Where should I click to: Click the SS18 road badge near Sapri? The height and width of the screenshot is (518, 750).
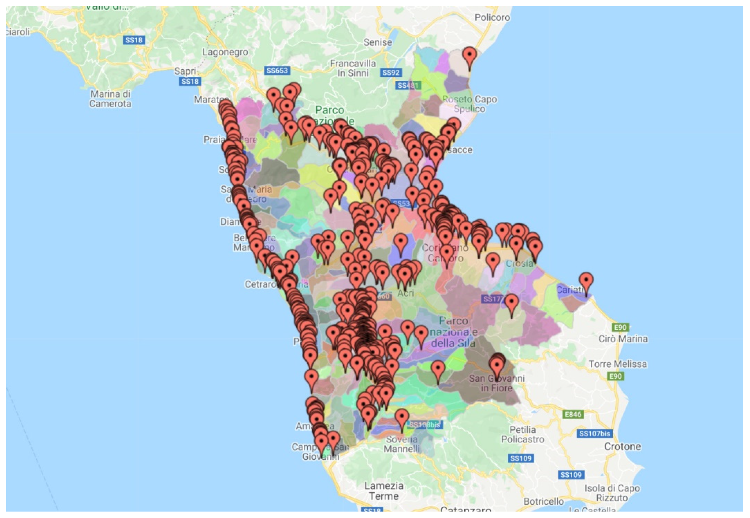point(190,81)
